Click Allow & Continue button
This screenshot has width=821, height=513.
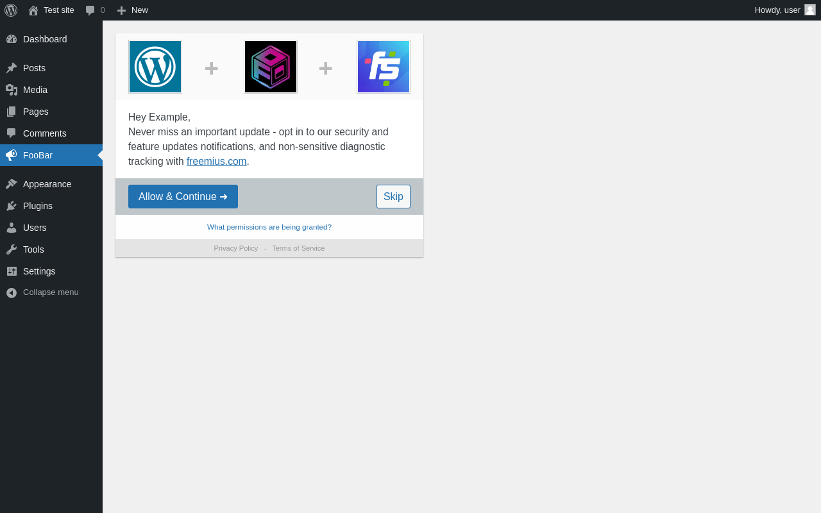coord(183,196)
